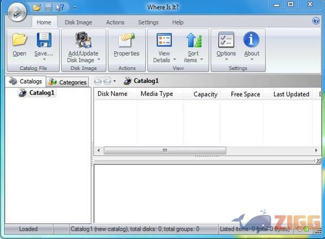Click the Free Space column header
This screenshot has height=239, width=325.
point(245,94)
